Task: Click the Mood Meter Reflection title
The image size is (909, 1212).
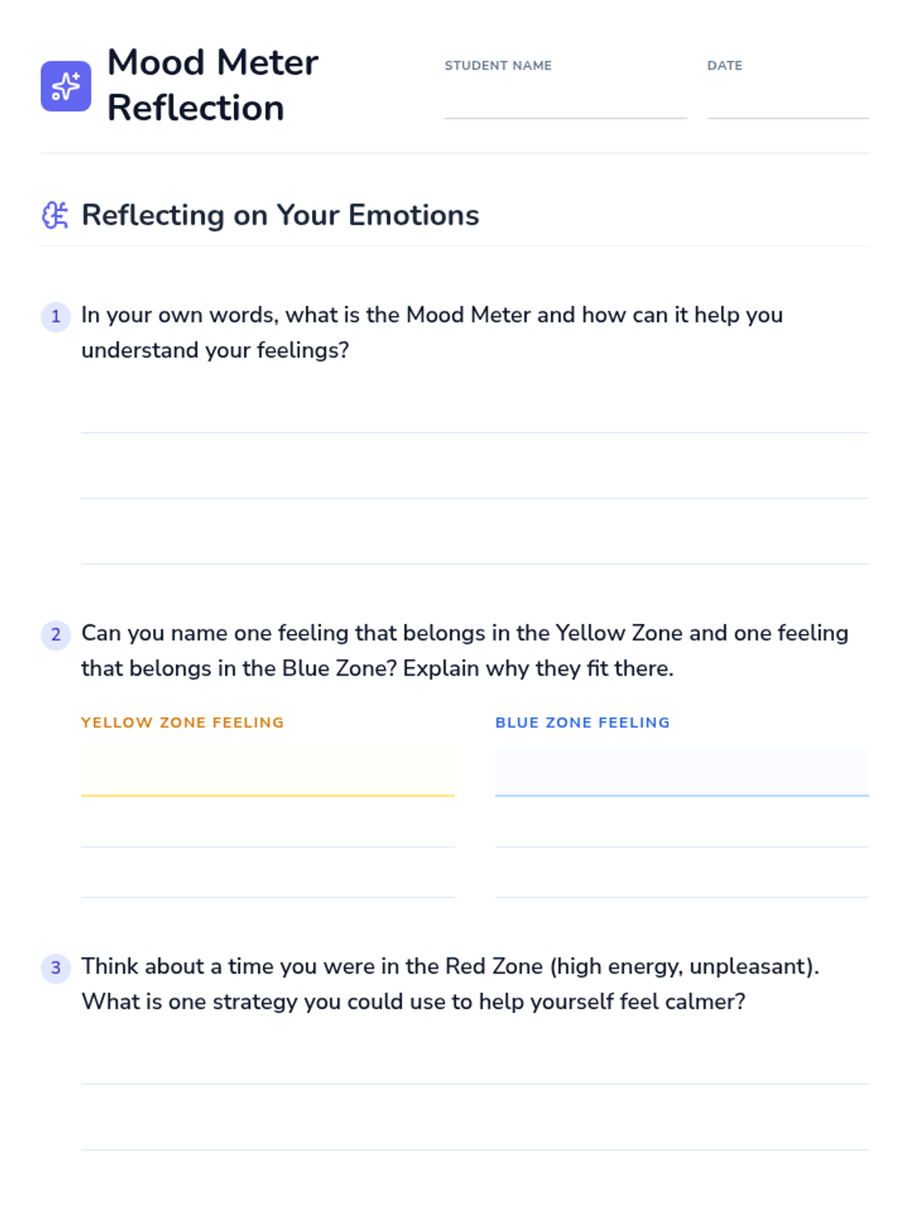Action: pyautogui.click(x=213, y=85)
